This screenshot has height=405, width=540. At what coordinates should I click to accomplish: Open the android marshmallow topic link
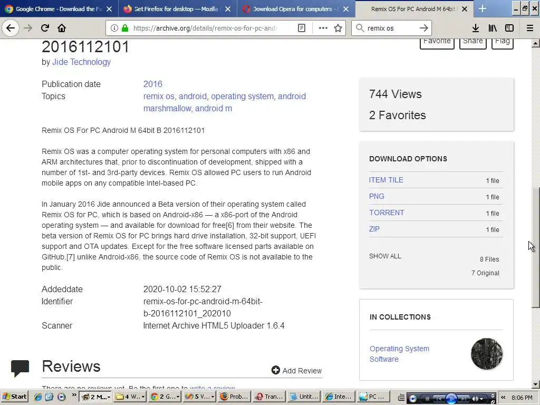point(225,102)
